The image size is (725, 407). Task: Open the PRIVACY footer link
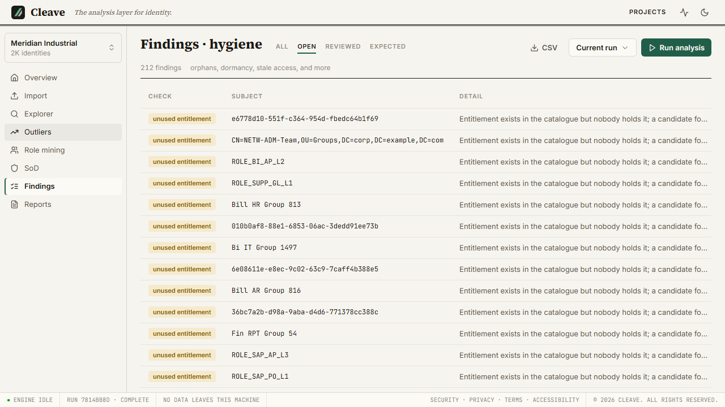(482, 400)
